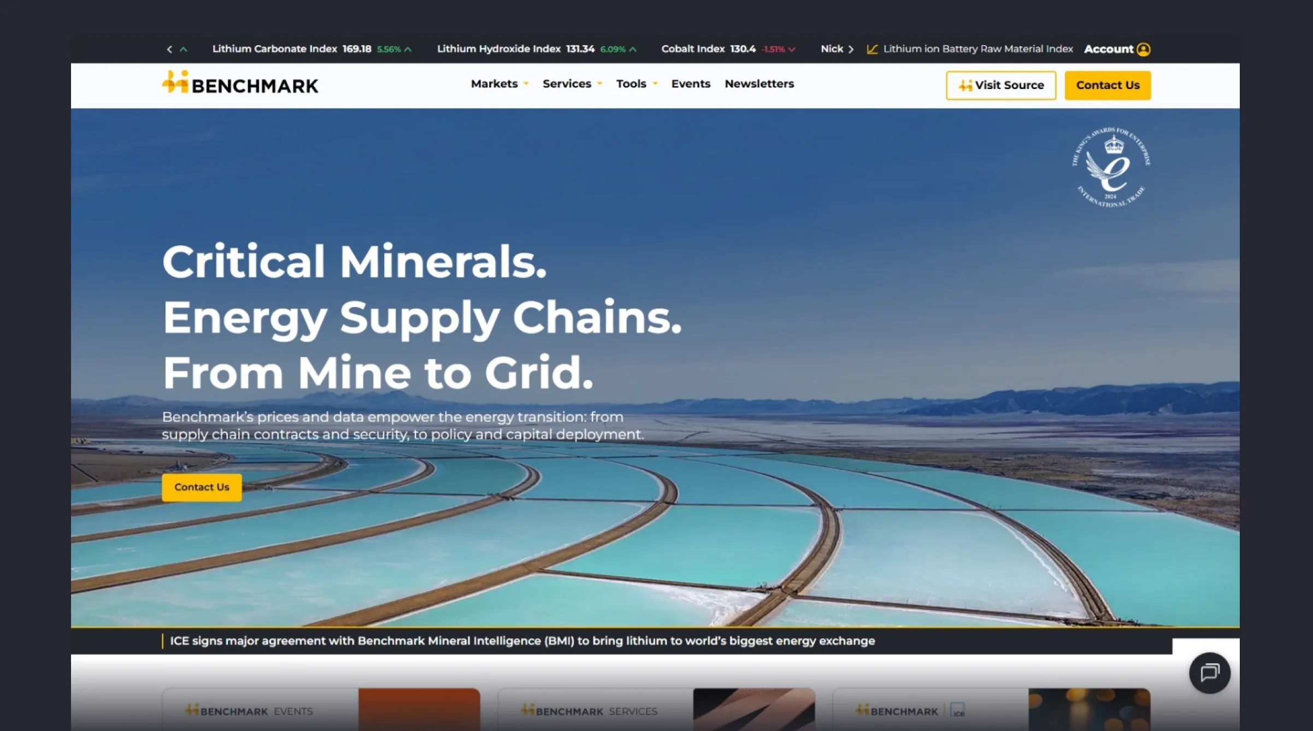Open Lithium ion Battery Raw Material Index
This screenshot has width=1313, height=731.
978,49
